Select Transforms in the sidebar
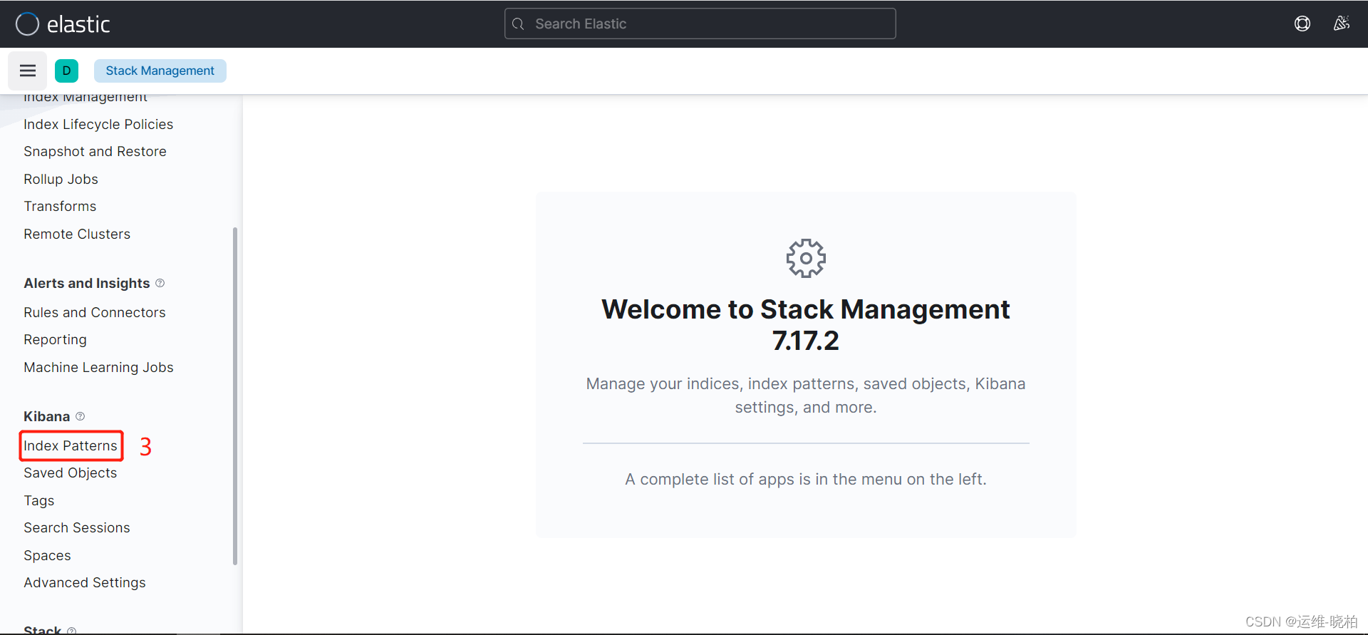The image size is (1368, 635). click(x=60, y=206)
